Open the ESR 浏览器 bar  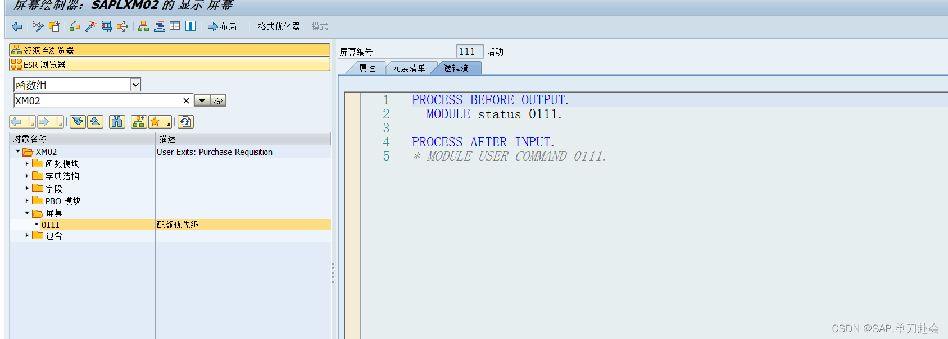(x=170, y=65)
